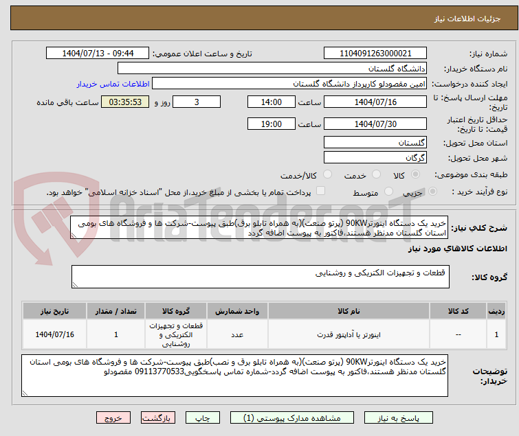Open the اطلاعات تماس خریدار link
The width and height of the screenshot is (519, 436).
point(113,84)
